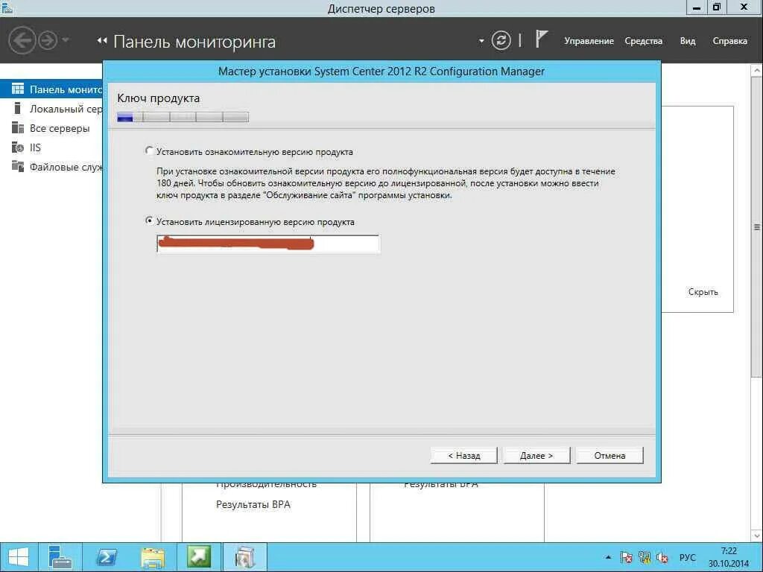Switch to the setup wizard taskbar item
This screenshot has height=572, width=763.
[244, 557]
